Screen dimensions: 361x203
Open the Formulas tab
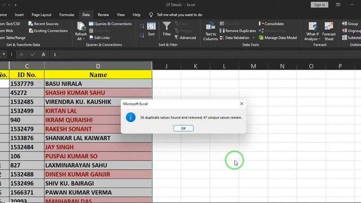(x=67, y=15)
